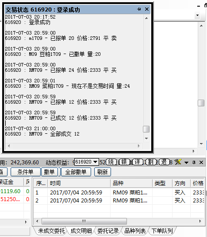Click the 退 logout icon button
The height and width of the screenshot is (237, 207).
click(164, 162)
